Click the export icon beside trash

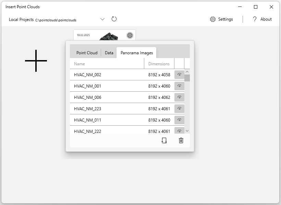tap(164, 140)
